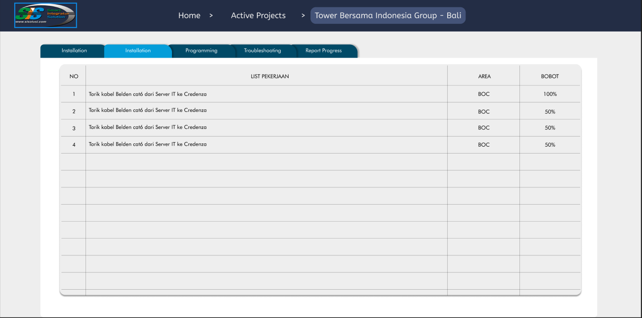Click the SIS company logo
This screenshot has height=318, width=642.
pos(45,15)
